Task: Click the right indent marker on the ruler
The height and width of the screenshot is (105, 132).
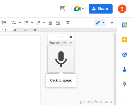Action: [14, 30]
